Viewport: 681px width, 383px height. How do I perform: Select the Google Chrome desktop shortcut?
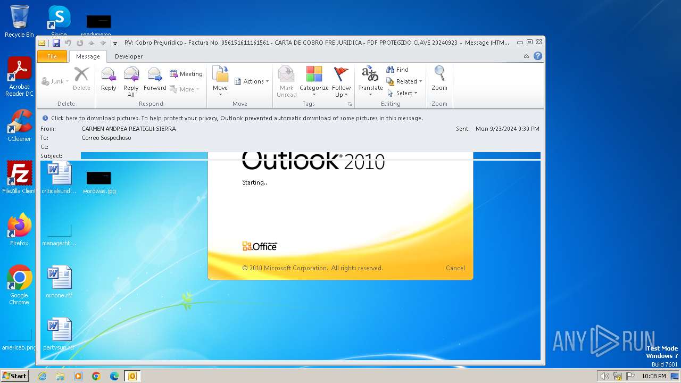tap(19, 285)
